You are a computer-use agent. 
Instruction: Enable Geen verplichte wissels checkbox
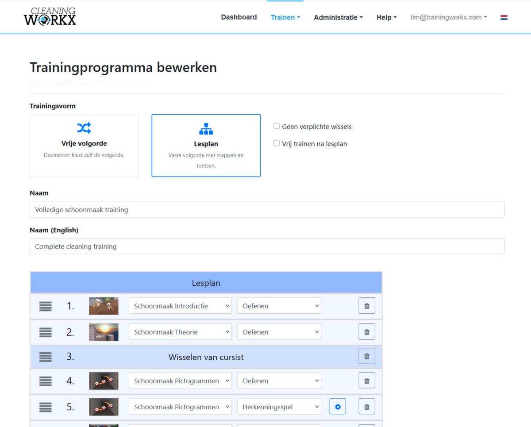[x=277, y=126]
